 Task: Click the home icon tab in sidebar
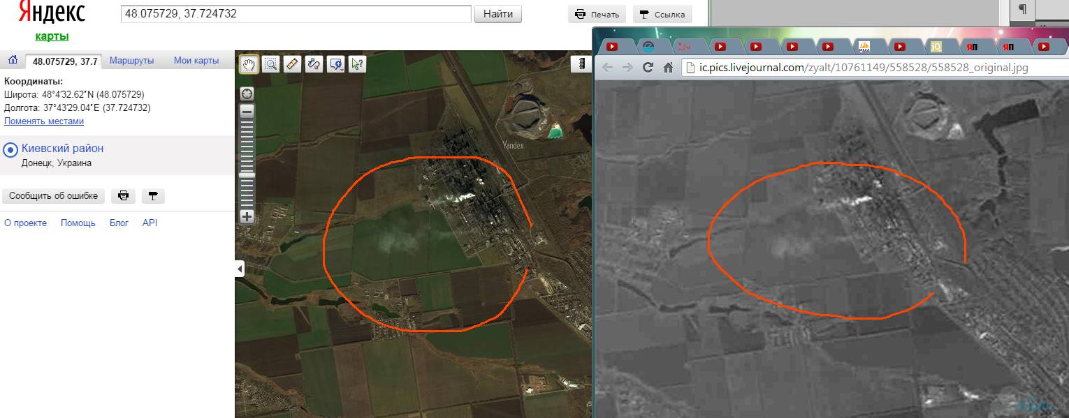(13, 61)
